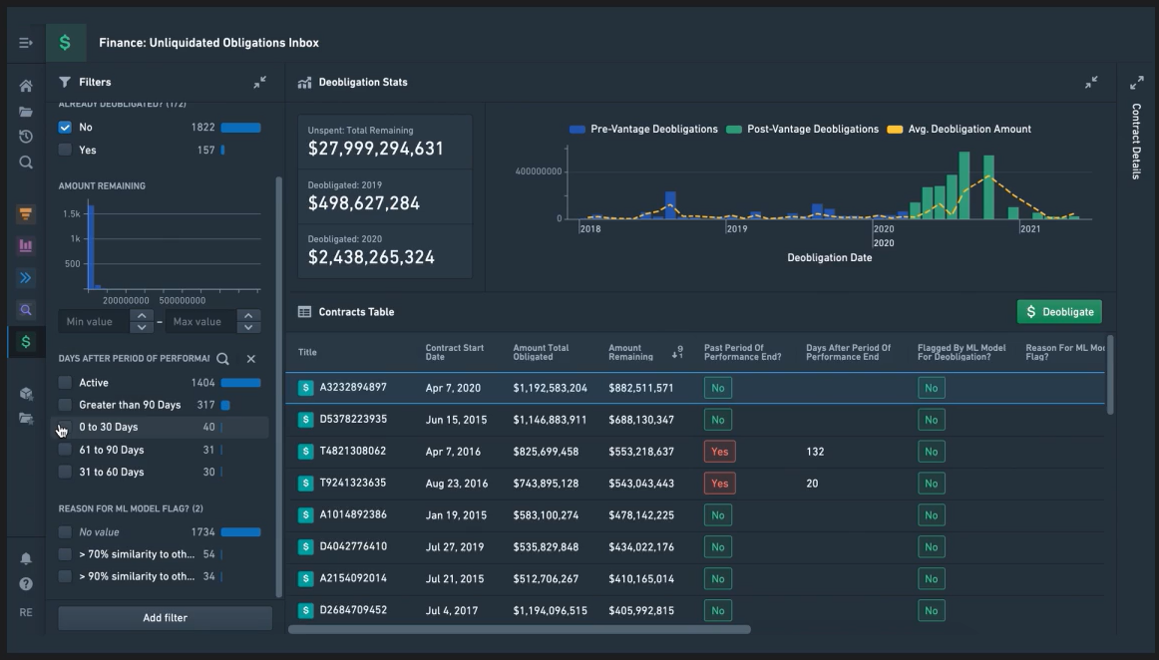Toggle the sidebar menu expand icon
Viewport: 1159px width, 660px height.
26,43
